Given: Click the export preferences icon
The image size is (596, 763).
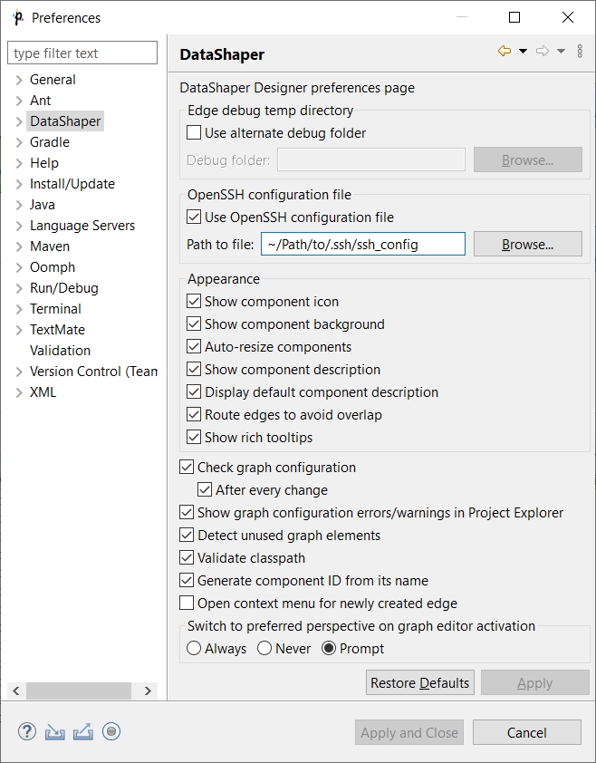Looking at the screenshot, I should coord(83,732).
